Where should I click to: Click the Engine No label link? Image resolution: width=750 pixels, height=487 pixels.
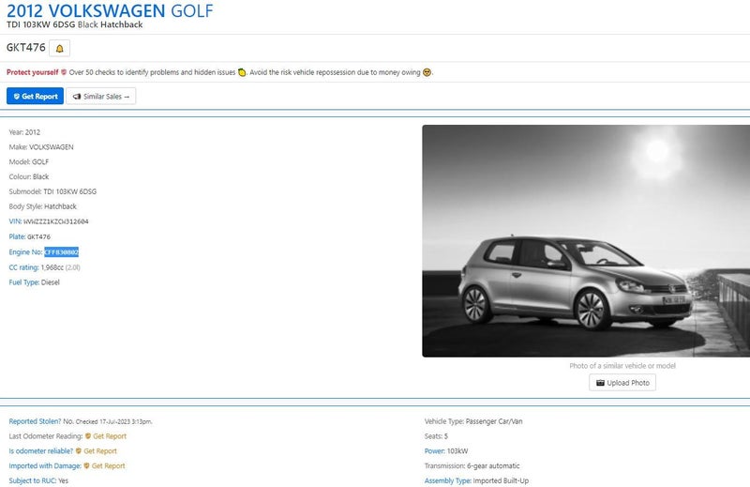point(26,251)
